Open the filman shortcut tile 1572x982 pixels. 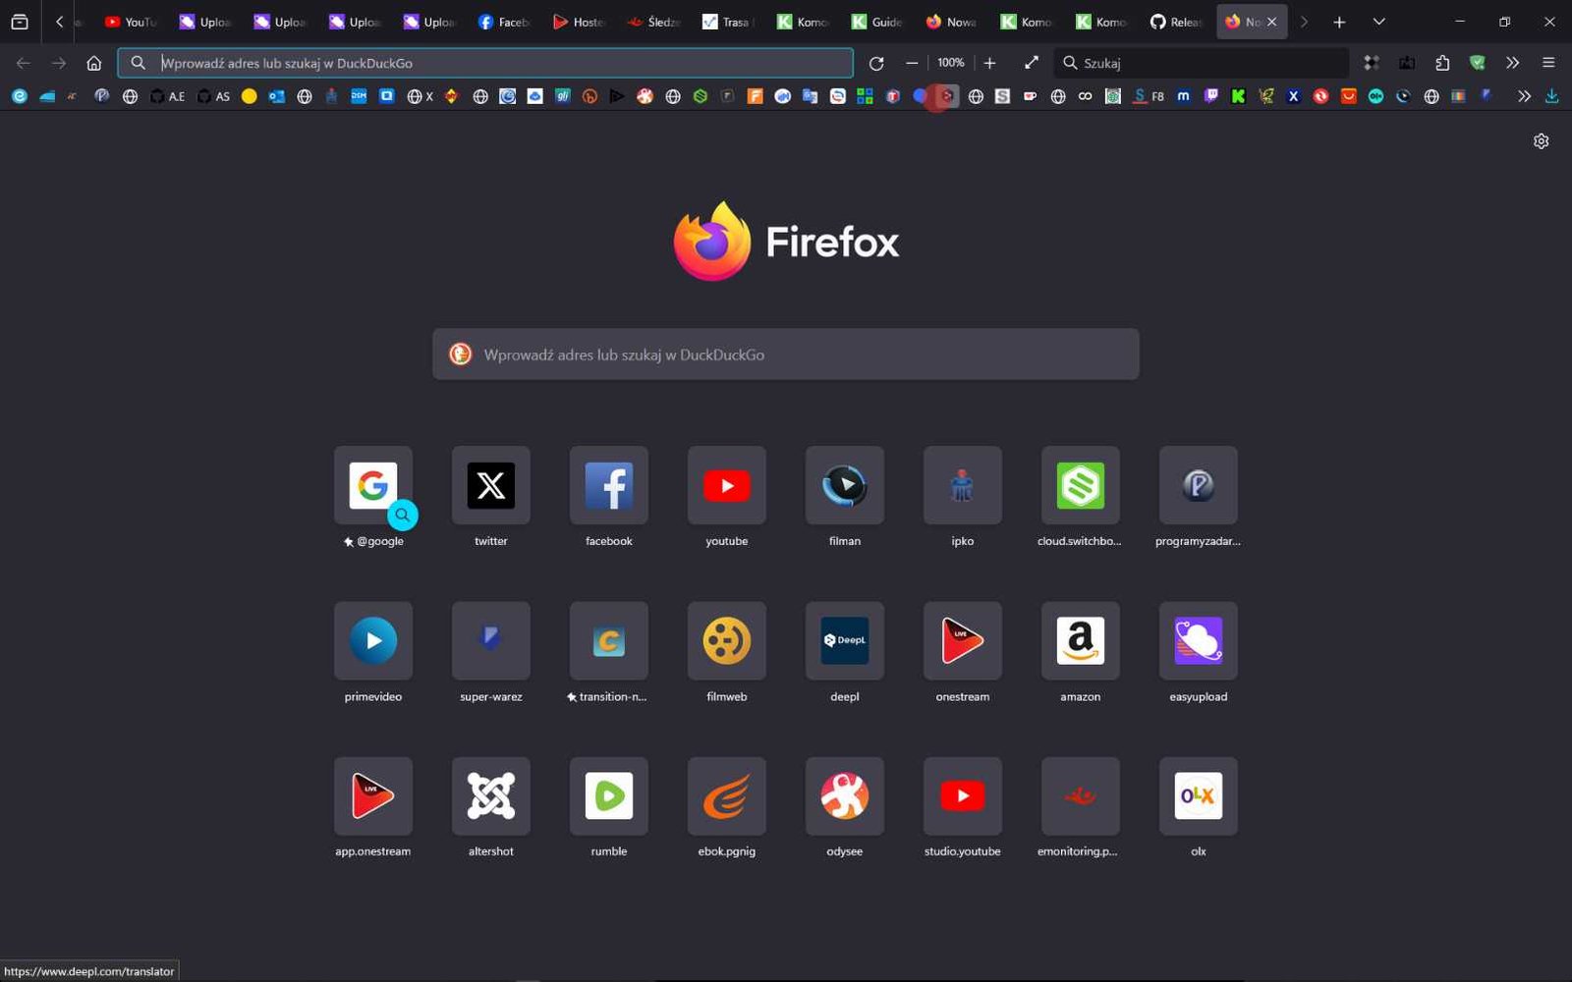pyautogui.click(x=845, y=485)
